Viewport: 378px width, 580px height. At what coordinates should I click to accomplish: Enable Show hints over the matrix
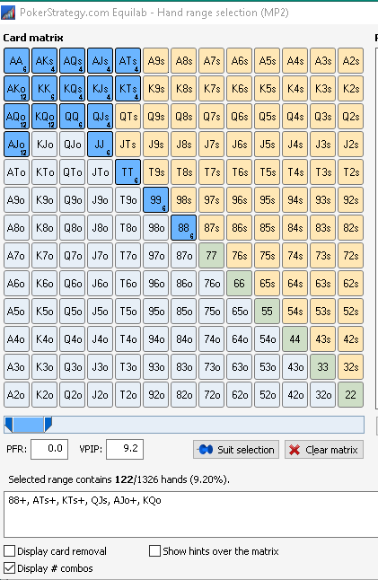pyautogui.click(x=154, y=550)
